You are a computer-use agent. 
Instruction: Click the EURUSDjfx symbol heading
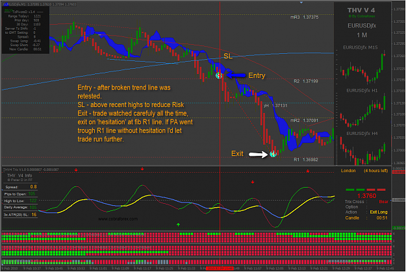[x=362, y=25]
